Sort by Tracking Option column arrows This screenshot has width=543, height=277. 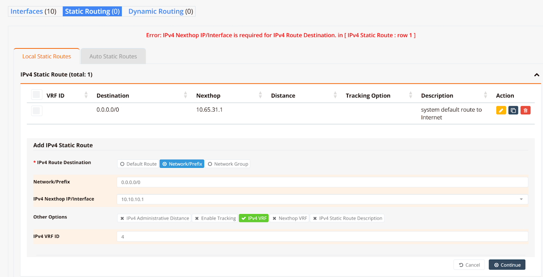[410, 95]
